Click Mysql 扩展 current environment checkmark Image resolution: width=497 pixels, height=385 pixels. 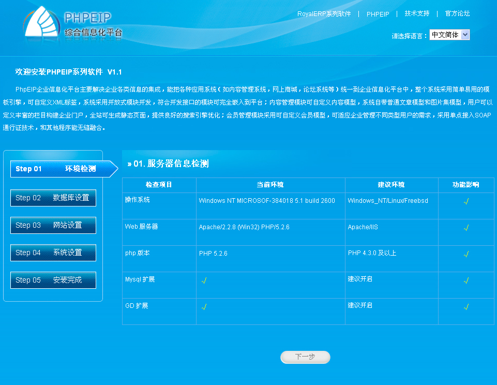click(204, 280)
